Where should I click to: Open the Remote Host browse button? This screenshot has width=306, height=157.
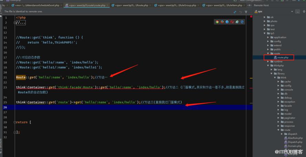[x=297, y=12]
